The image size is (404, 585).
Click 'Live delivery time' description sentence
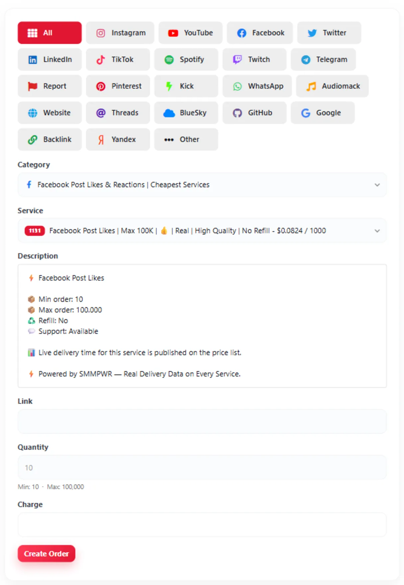pos(140,353)
